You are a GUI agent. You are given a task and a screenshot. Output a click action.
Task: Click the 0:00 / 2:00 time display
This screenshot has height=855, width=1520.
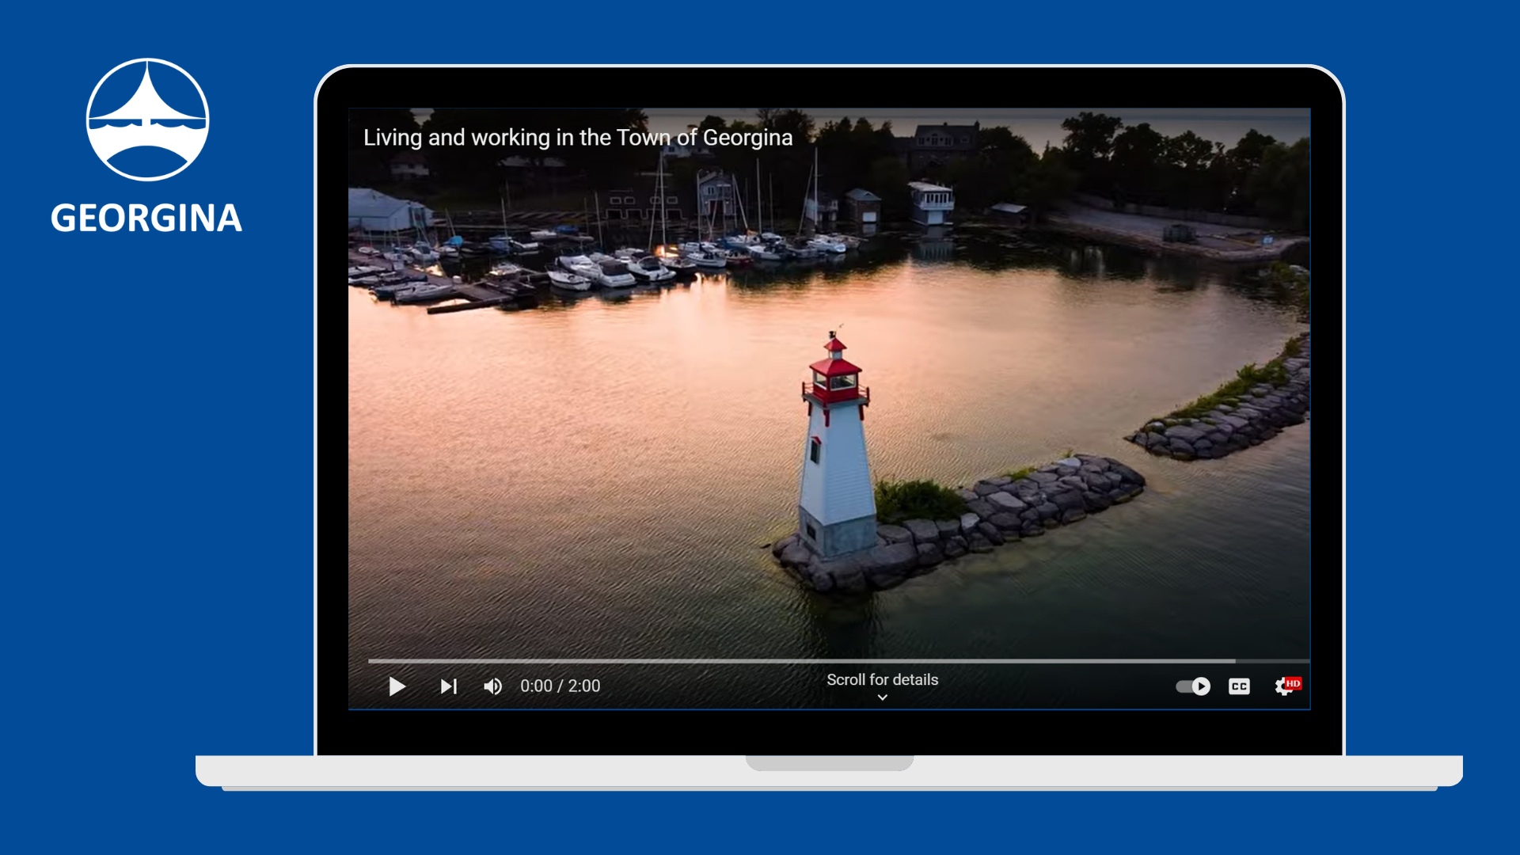560,686
